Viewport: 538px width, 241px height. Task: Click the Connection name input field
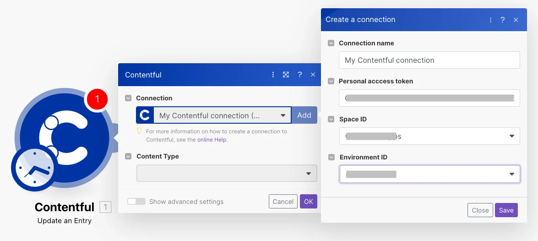coord(429,60)
